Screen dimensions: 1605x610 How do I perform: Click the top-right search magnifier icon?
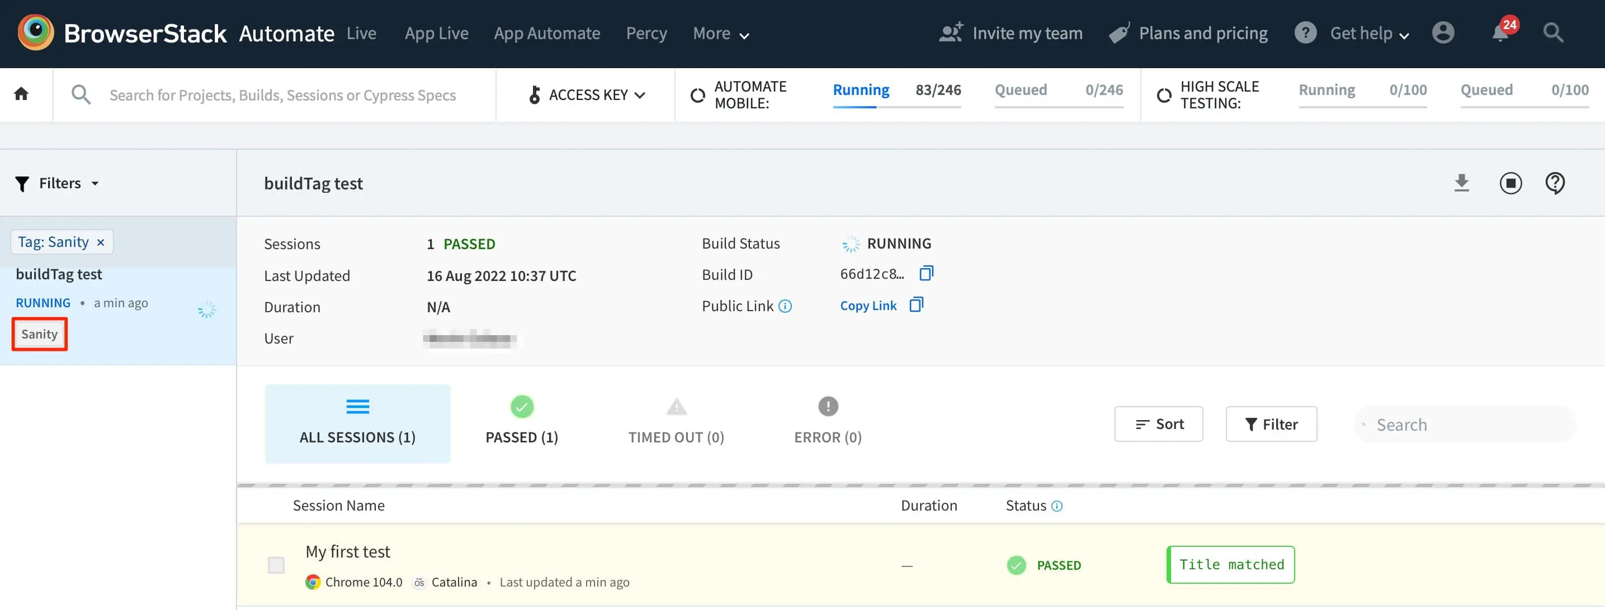(1552, 33)
